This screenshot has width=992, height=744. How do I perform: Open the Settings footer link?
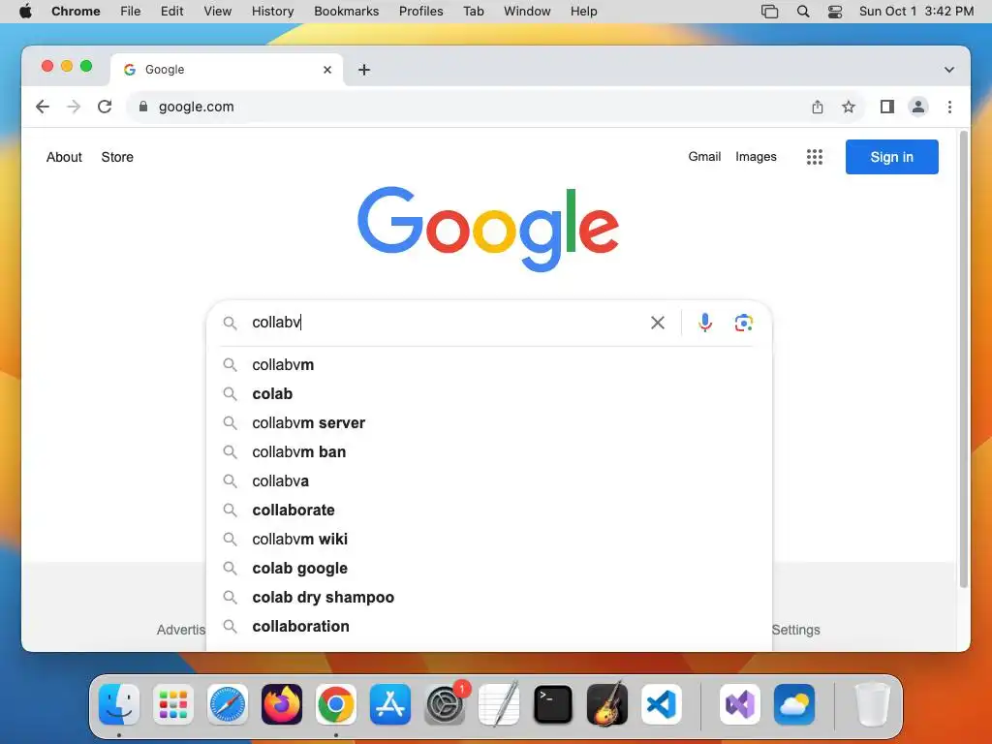pos(796,630)
